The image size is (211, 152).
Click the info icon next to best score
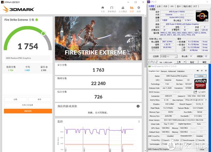click(x=46, y=67)
